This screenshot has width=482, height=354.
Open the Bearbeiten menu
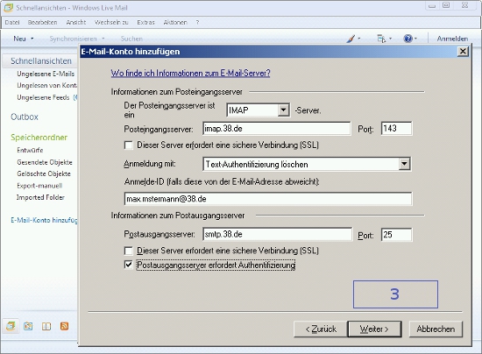click(42, 23)
